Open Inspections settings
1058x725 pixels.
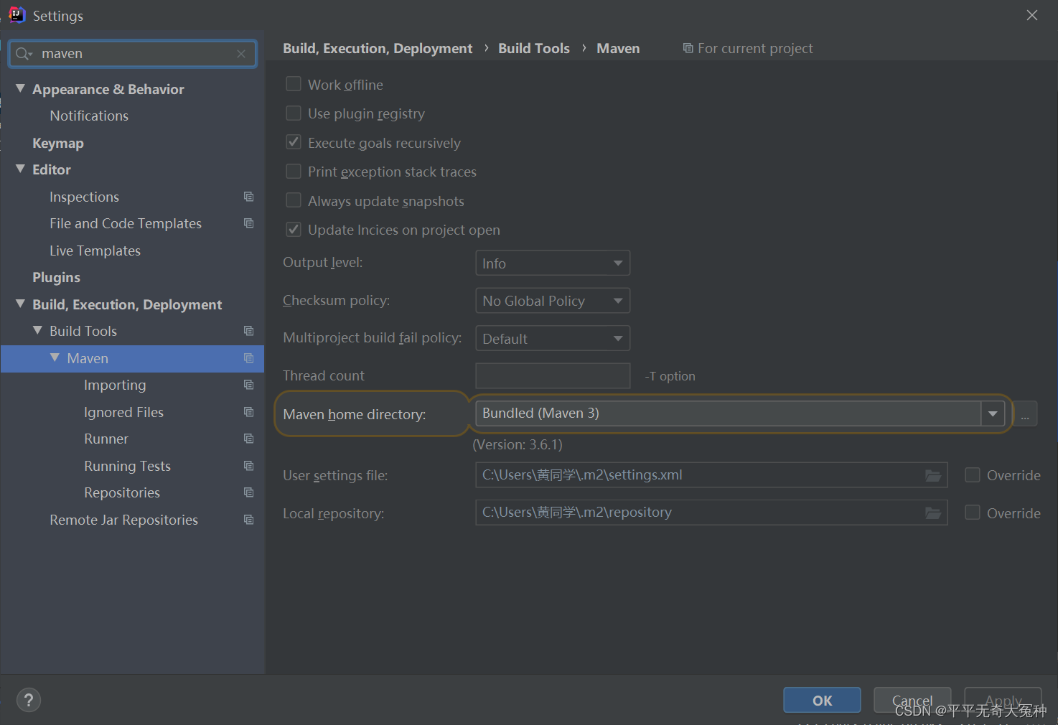(x=84, y=197)
